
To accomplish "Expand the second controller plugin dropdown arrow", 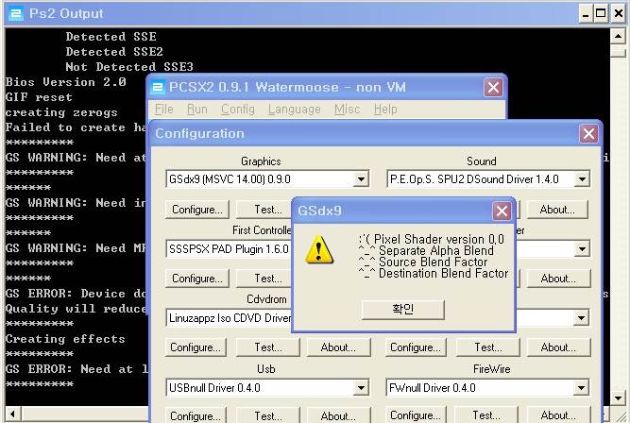I will click(582, 249).
